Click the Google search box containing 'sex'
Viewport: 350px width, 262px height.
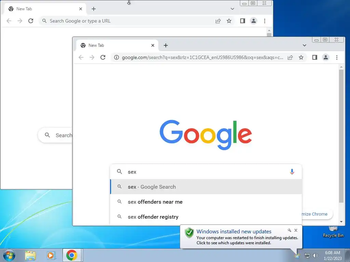pos(206,172)
